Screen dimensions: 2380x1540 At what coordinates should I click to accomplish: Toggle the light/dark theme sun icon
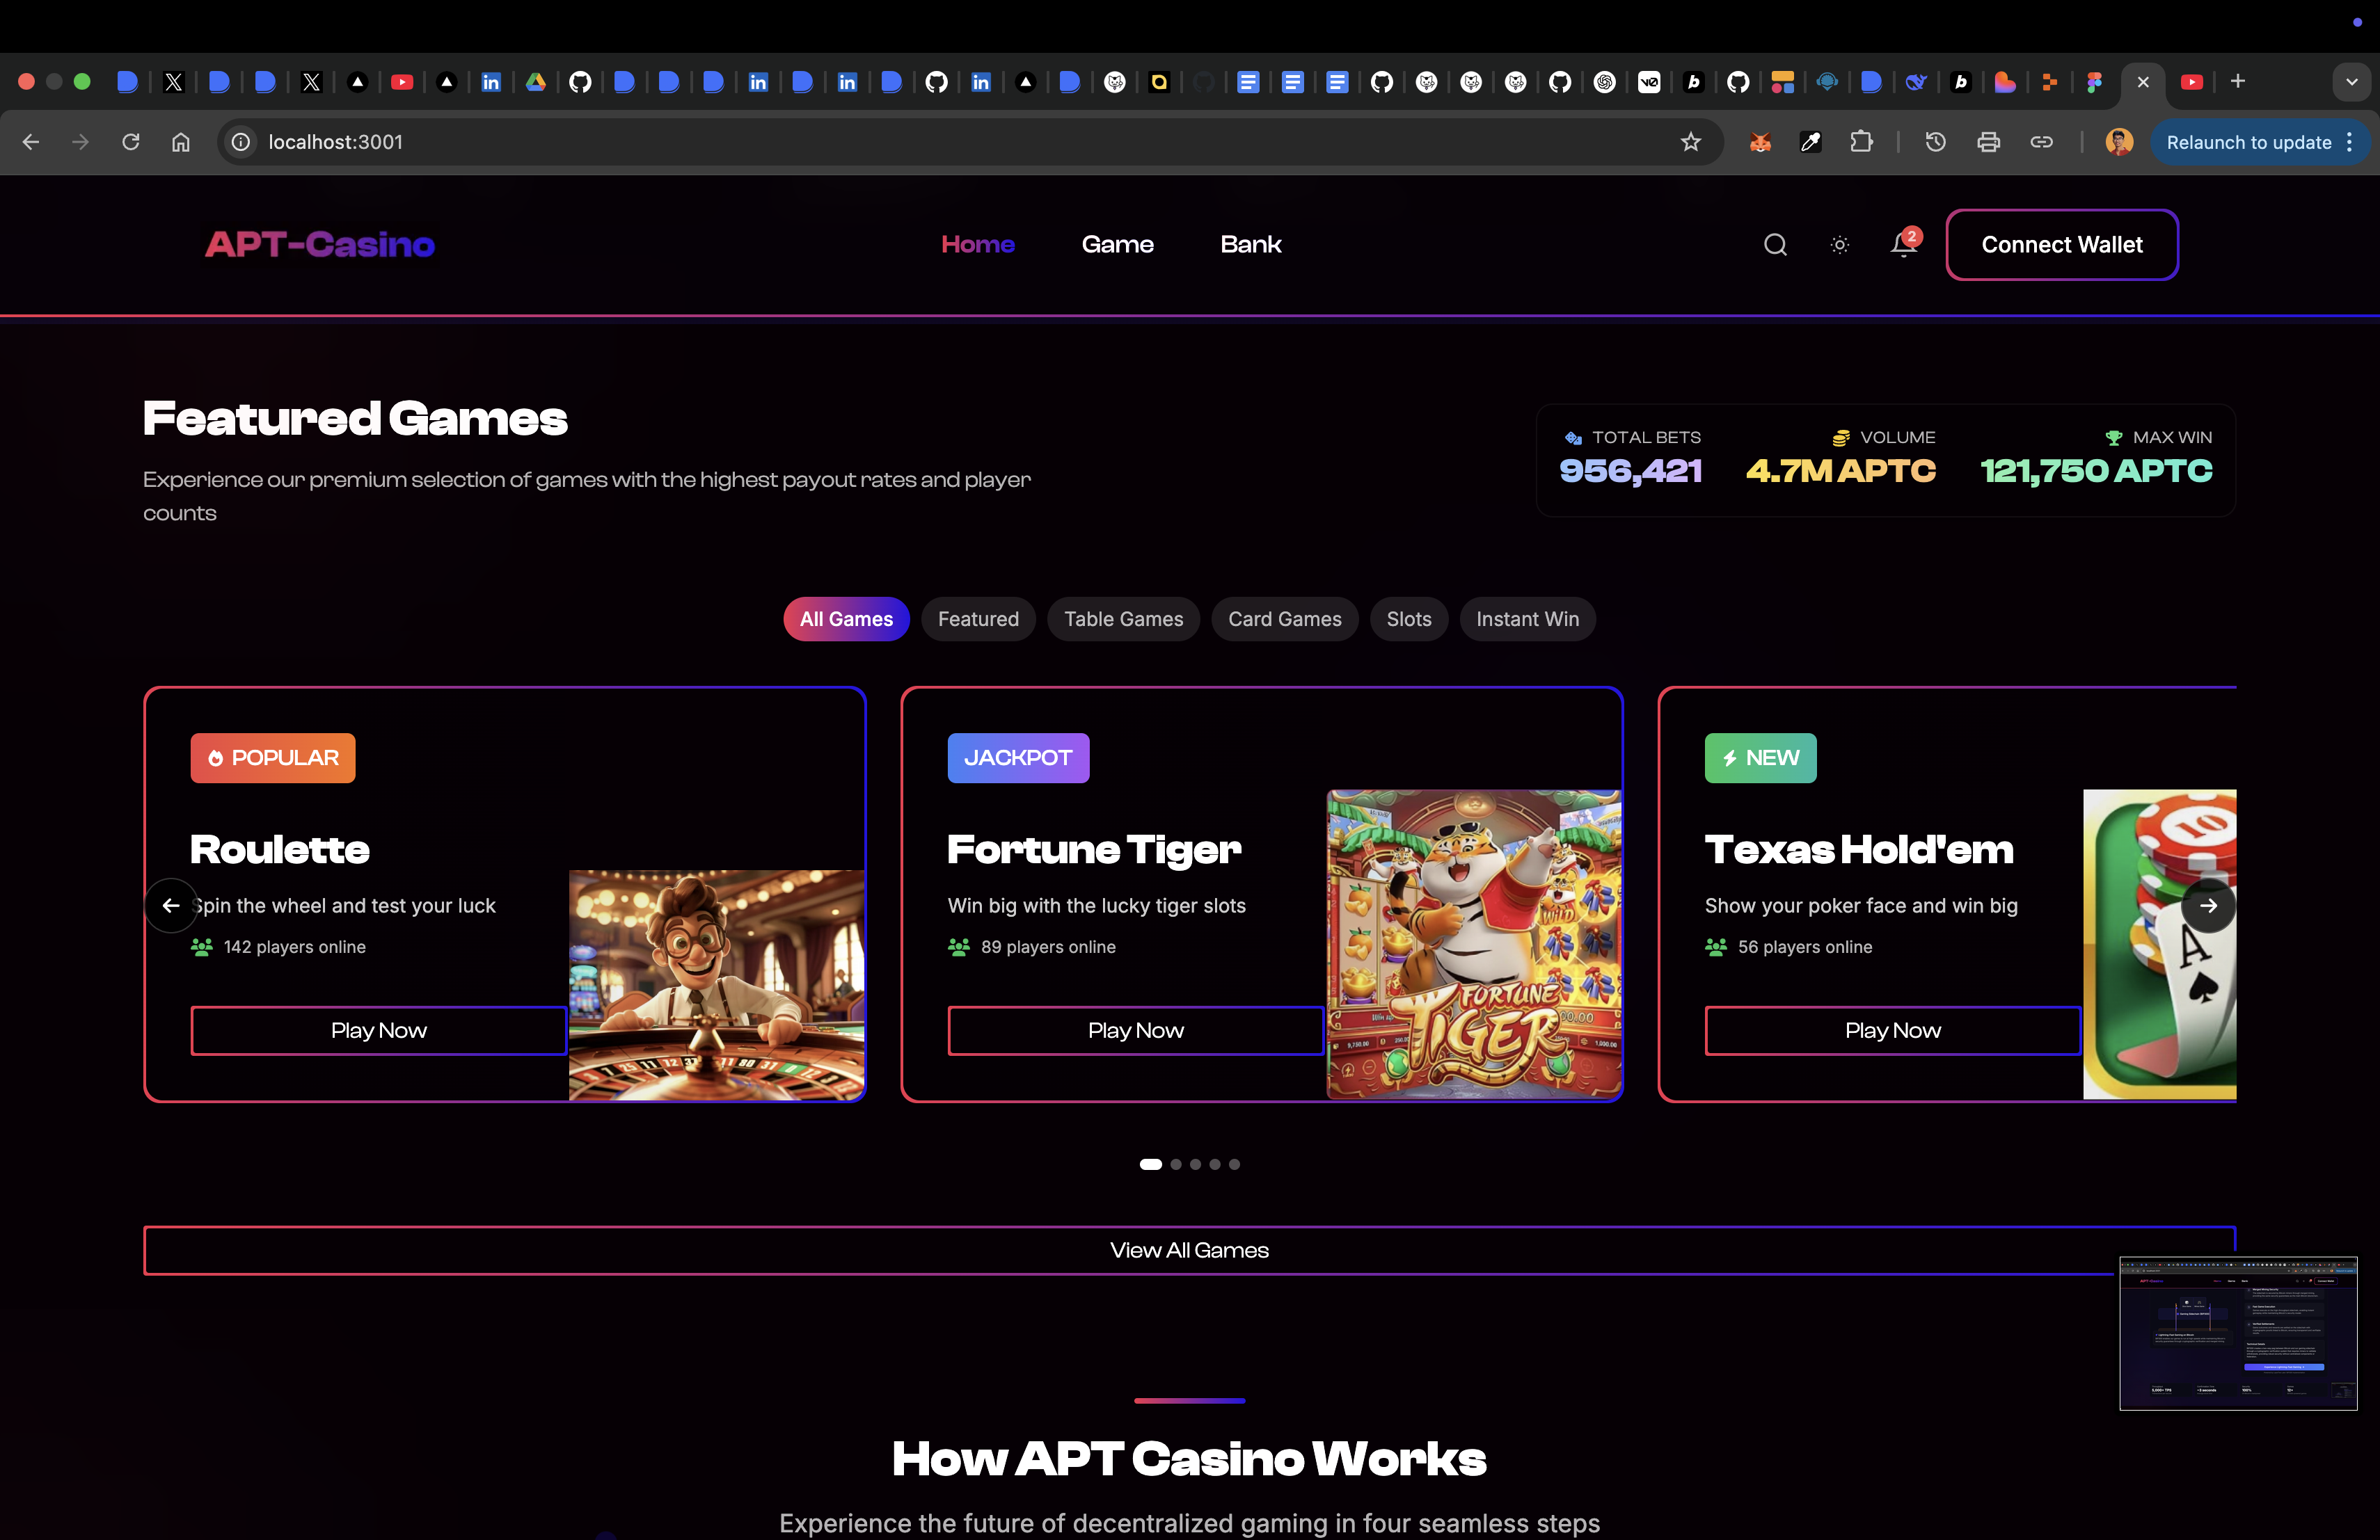click(x=1839, y=245)
